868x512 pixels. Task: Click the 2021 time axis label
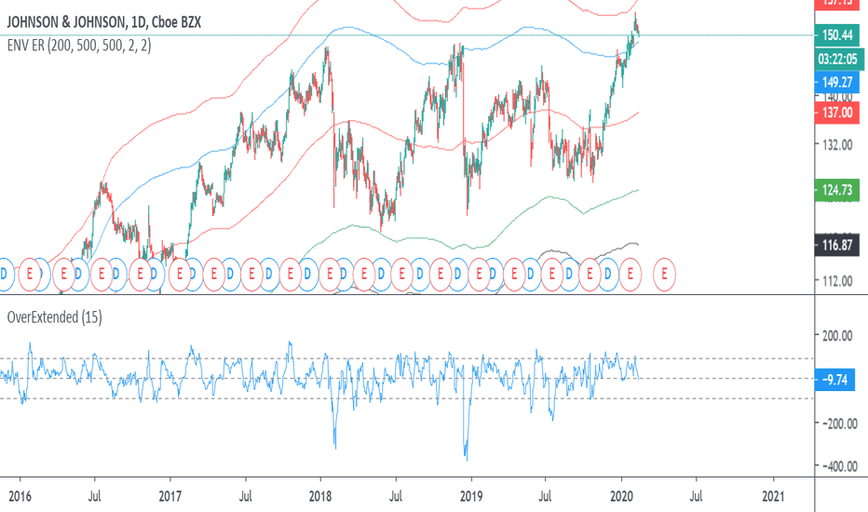(773, 495)
